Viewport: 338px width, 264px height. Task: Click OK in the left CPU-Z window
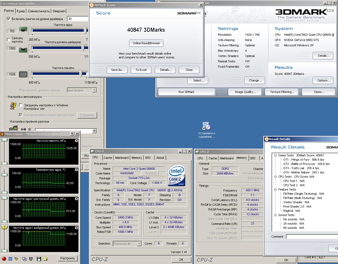click(181, 260)
